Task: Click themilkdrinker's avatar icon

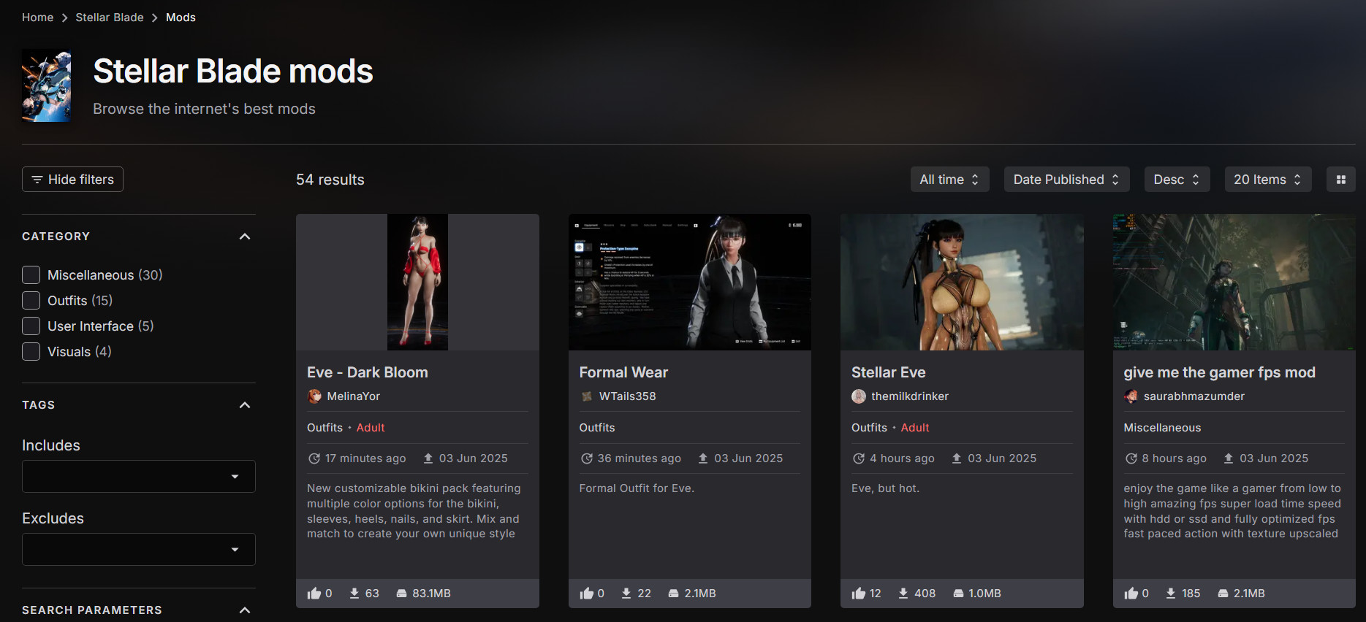Action: coord(859,396)
